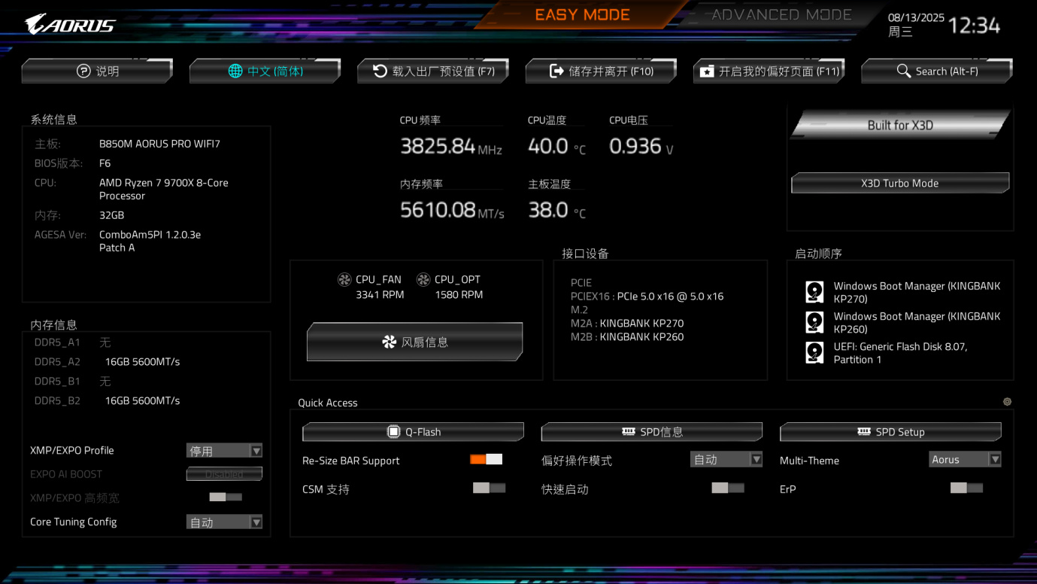This screenshot has width=1037, height=584.
Task: Click the memory module icon on SPD信息
Action: point(629,431)
